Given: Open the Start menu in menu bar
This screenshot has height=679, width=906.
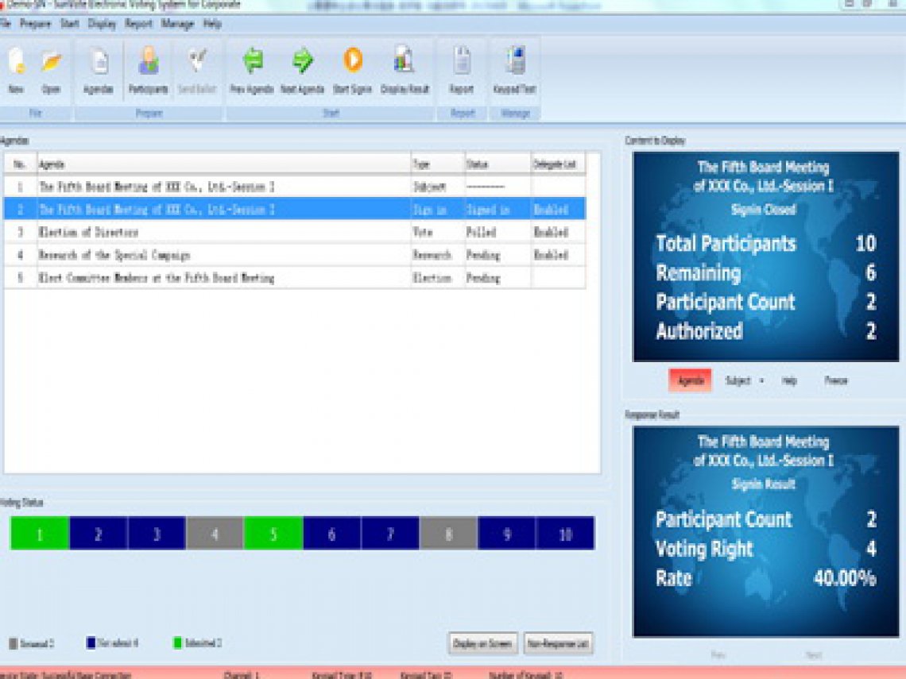Looking at the screenshot, I should [69, 24].
